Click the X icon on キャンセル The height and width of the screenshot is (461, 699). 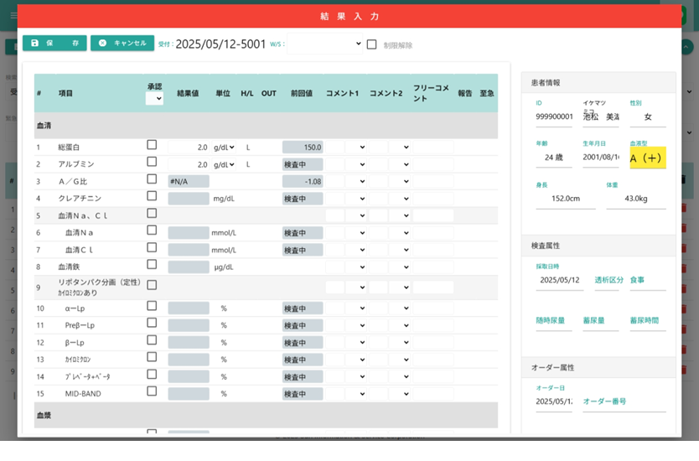(102, 44)
